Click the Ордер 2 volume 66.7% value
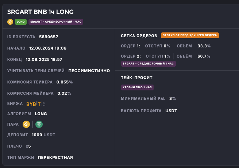Screen dimensions: 239x168 [x=204, y=56]
